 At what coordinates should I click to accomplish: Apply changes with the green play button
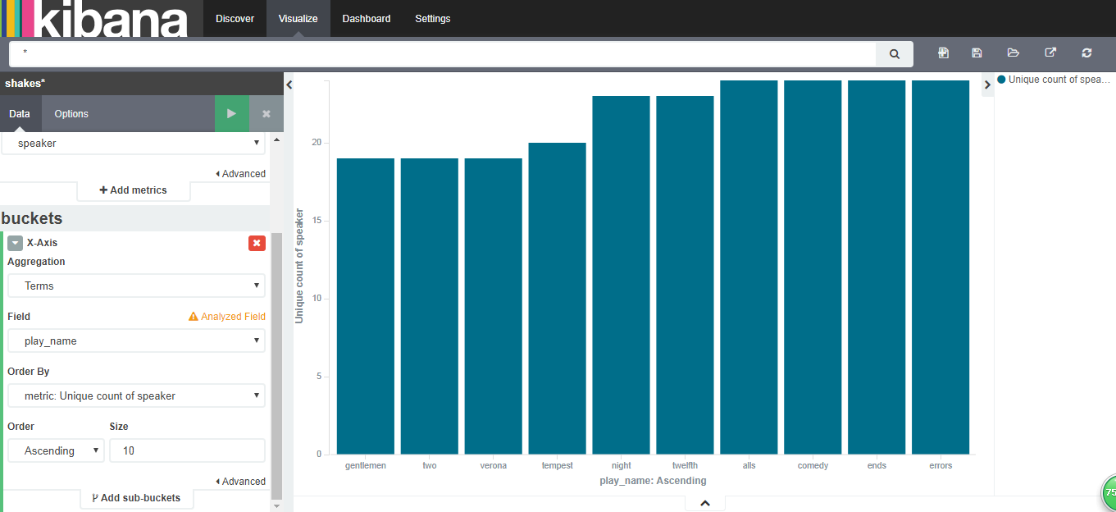coord(231,114)
